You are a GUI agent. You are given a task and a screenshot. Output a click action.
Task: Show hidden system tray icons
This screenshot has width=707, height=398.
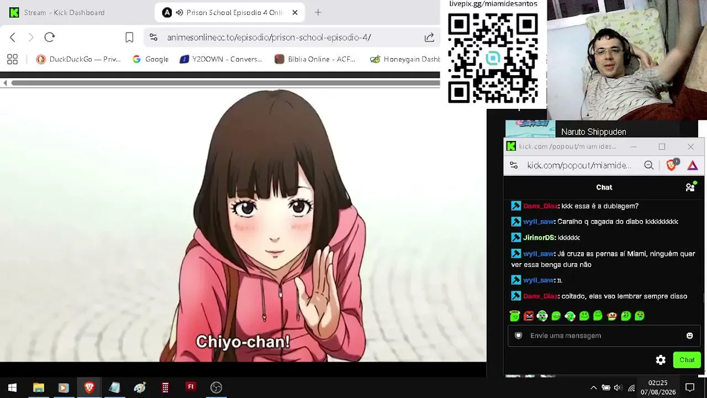(x=593, y=387)
